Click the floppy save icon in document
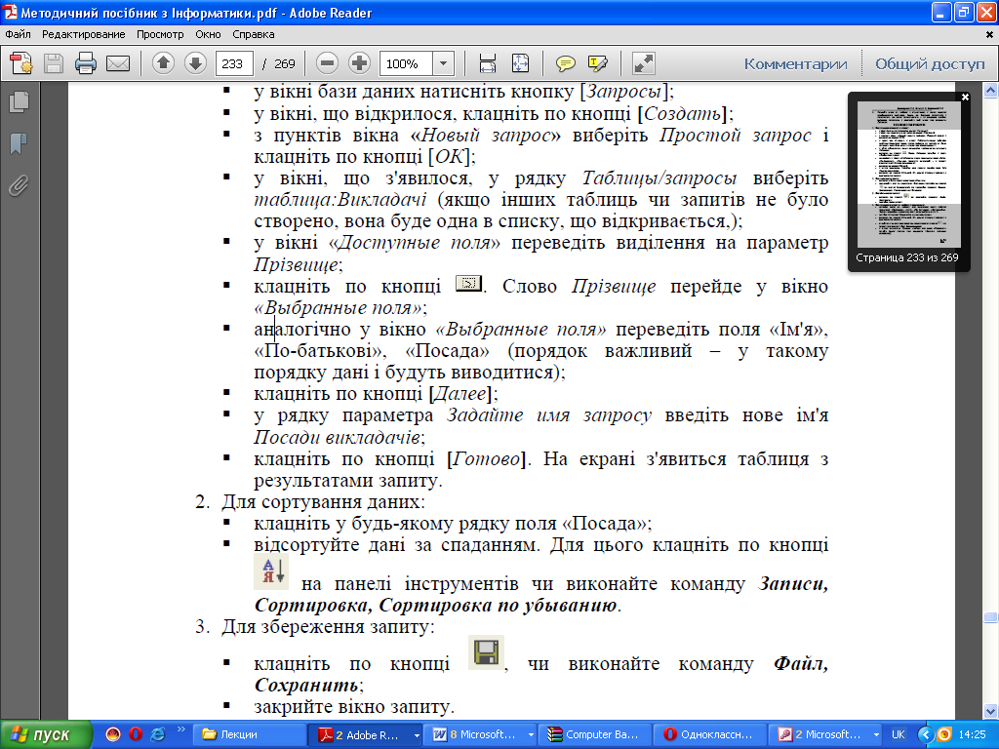The height and width of the screenshot is (749, 999). point(486,652)
